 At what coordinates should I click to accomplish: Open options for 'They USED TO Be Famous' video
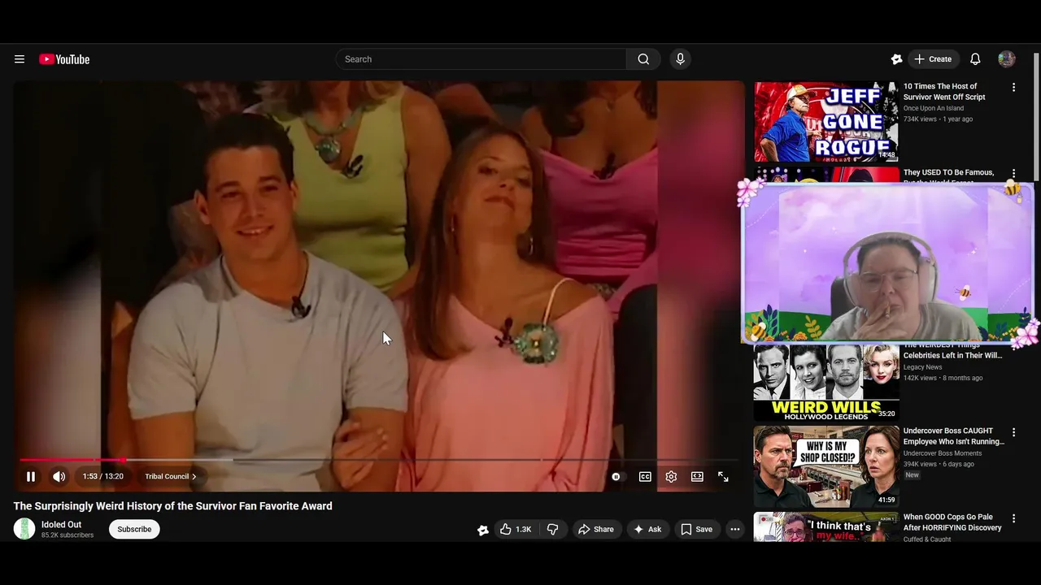point(1013,174)
